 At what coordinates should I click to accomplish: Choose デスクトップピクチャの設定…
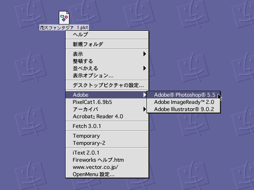tap(107, 85)
